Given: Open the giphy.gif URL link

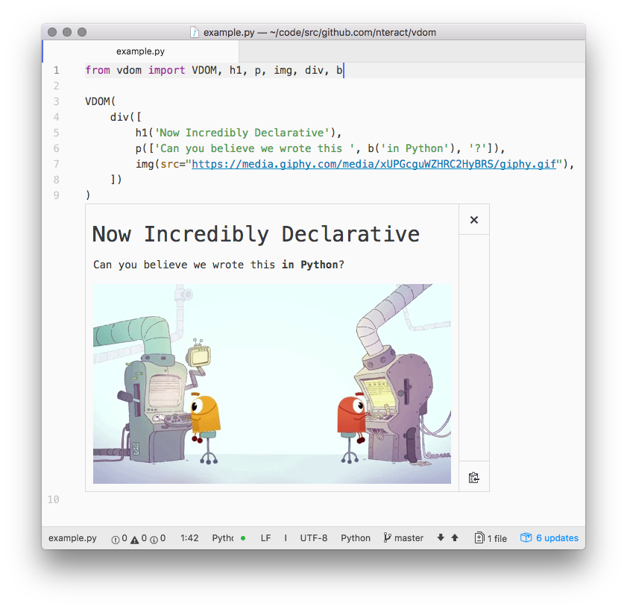Looking at the screenshot, I should point(374,164).
